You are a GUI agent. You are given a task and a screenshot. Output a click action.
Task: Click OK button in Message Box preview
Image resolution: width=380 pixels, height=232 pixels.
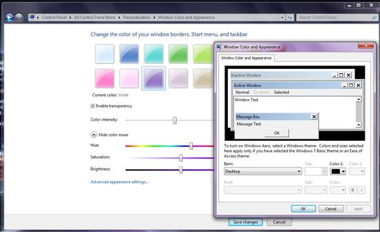click(276, 133)
